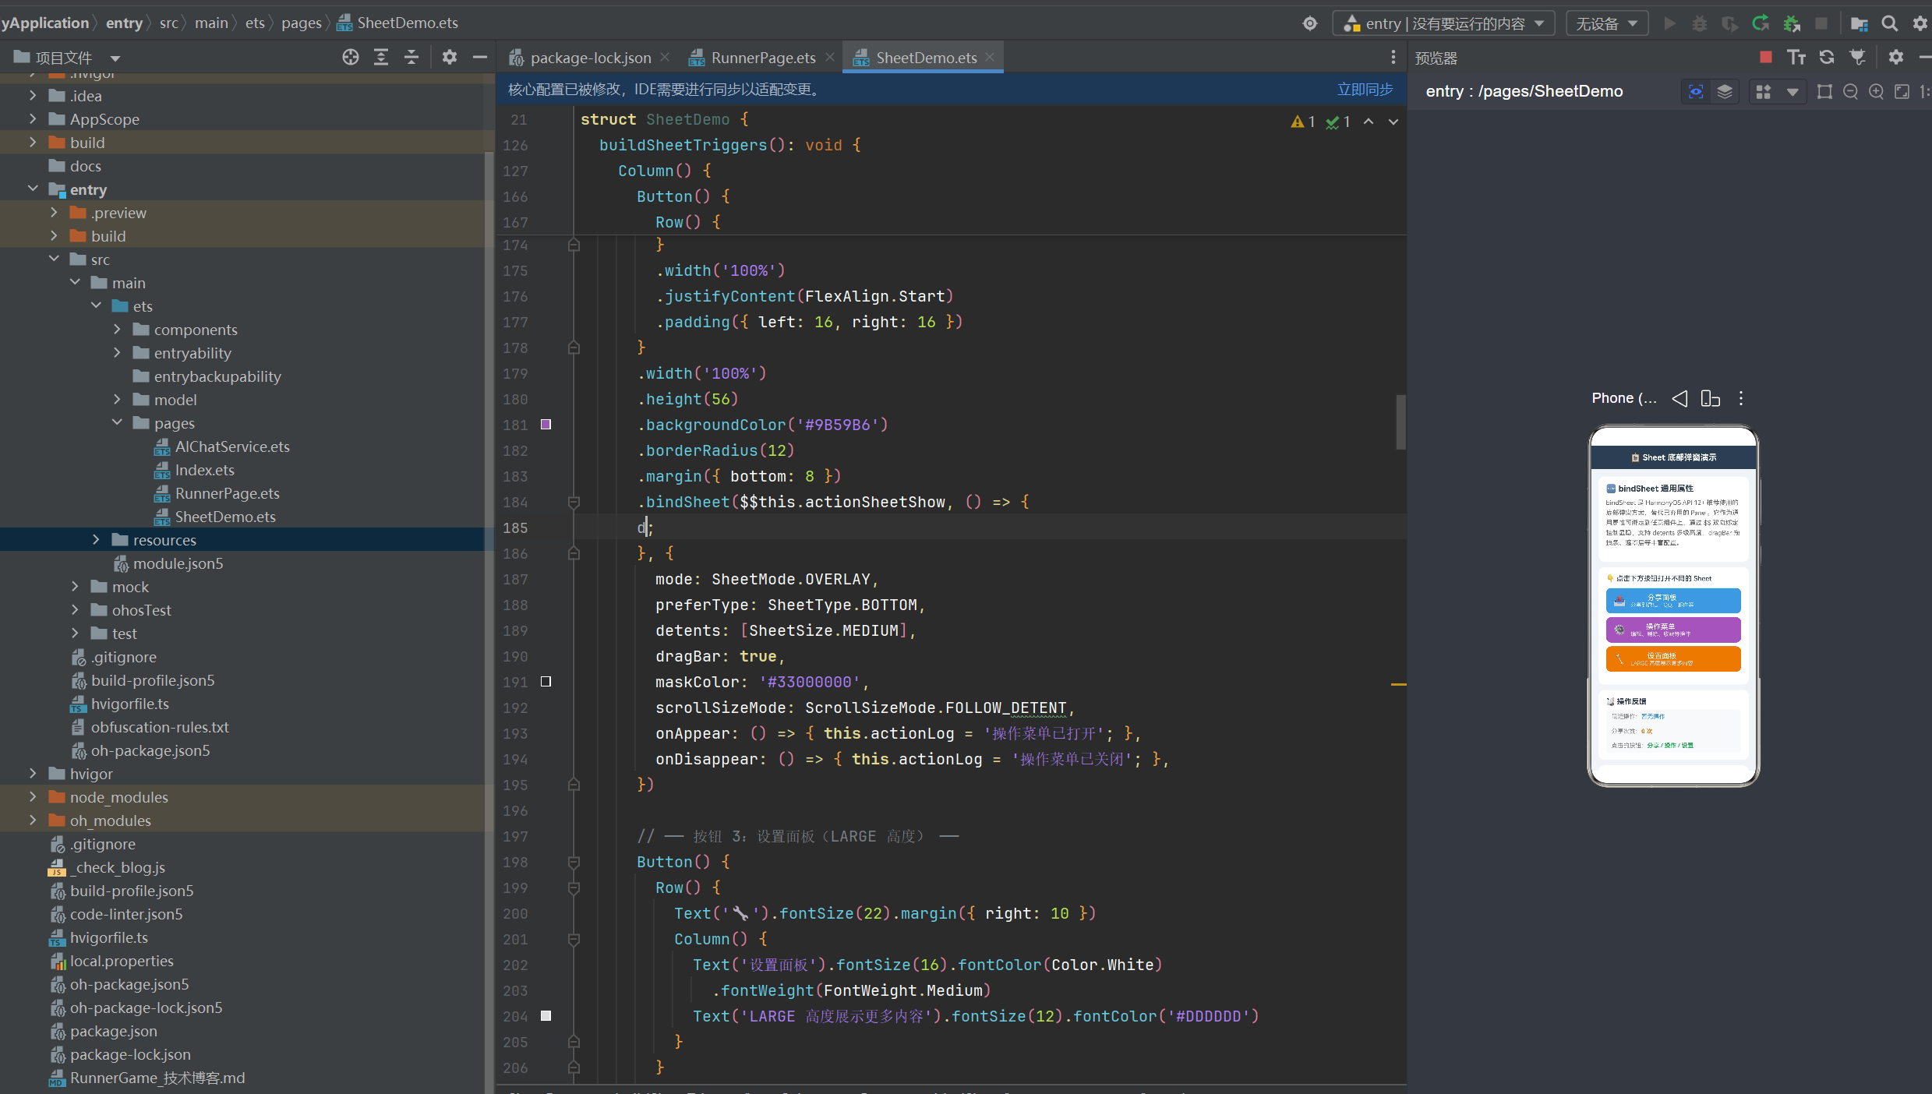Screen dimensions: 1932x1094
Task: Open project panel settings gear
Action: tap(450, 57)
